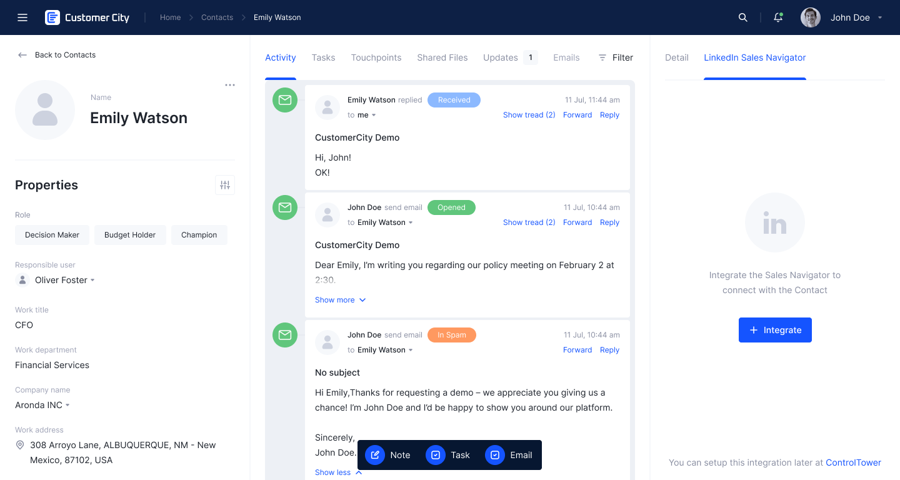Click Emily Watson's contact avatar
The width and height of the screenshot is (900, 480).
tap(45, 110)
